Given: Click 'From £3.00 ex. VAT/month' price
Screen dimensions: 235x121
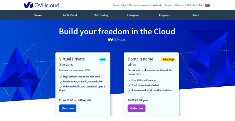Looking at the screenshot, I should pos(75,100).
